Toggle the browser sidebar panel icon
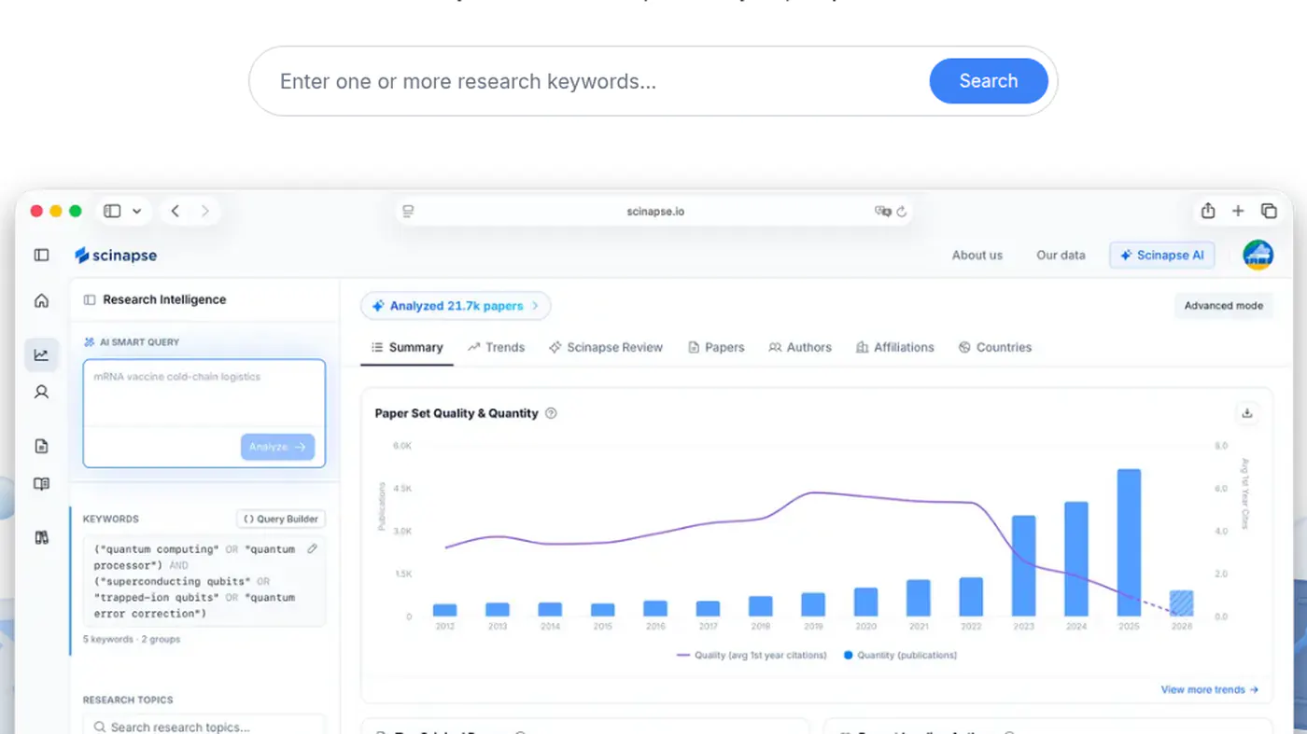The width and height of the screenshot is (1307, 734). pyautogui.click(x=112, y=211)
